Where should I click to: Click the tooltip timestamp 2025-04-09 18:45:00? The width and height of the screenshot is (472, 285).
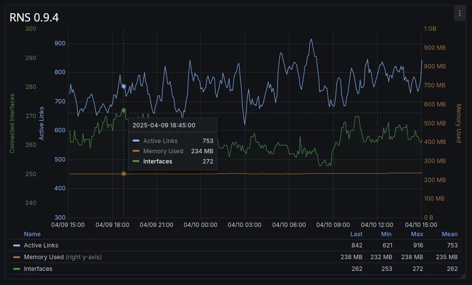(x=164, y=125)
